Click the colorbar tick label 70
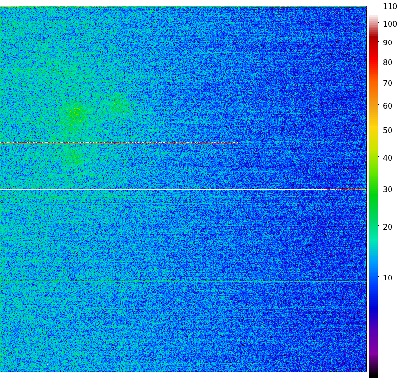The height and width of the screenshot is (378, 419). [388, 84]
